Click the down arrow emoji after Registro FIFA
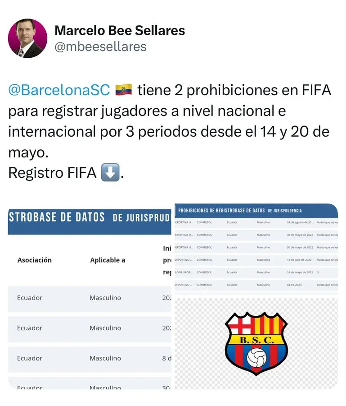This screenshot has width=346, height=406. point(110,173)
